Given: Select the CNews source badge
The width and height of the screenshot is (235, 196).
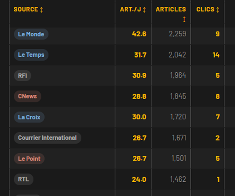Looking at the screenshot, I should click(x=27, y=96).
